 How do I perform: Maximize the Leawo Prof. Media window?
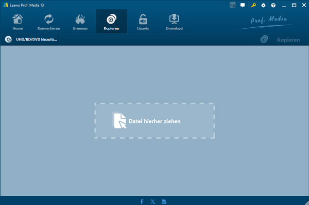coord(294,5)
